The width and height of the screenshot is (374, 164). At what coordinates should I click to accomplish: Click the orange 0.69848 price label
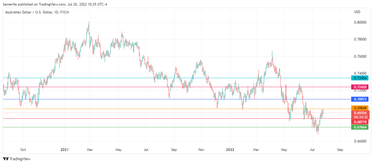[360, 108]
